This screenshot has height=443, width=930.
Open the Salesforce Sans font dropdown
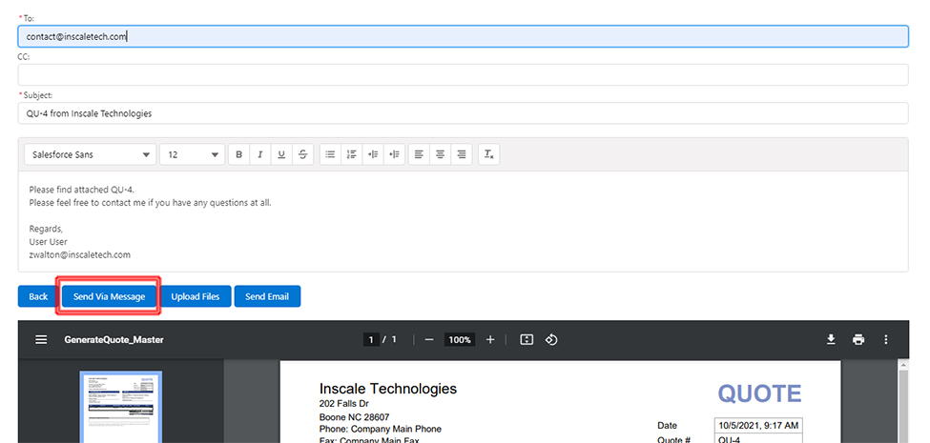[x=91, y=154]
